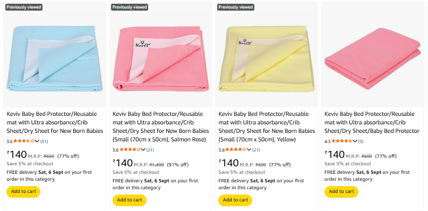This screenshot has height=211, width=428.
Task: Open the Yellow product title link
Action: (267, 127)
